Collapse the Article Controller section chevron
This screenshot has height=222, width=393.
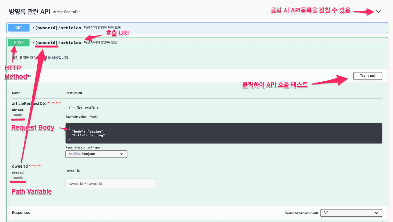pyautogui.click(x=378, y=12)
